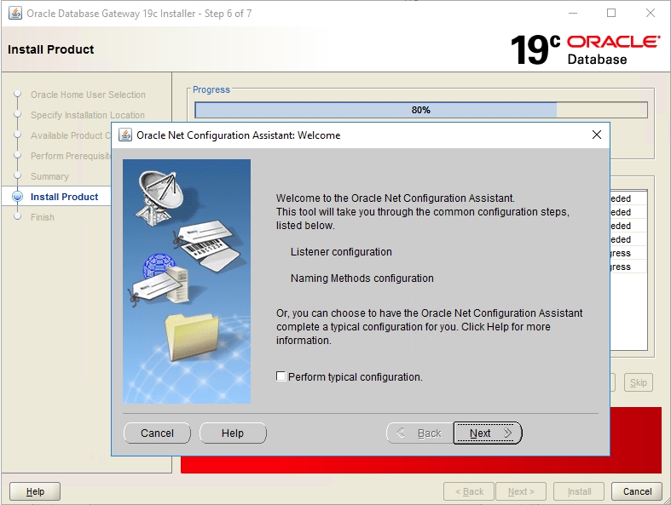Select the Specify Installation Location step
Screen dimensions: 671x505
[x=88, y=115]
